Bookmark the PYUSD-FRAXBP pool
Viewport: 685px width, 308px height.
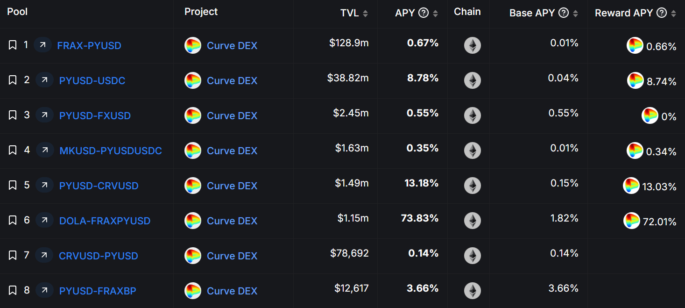point(13,290)
